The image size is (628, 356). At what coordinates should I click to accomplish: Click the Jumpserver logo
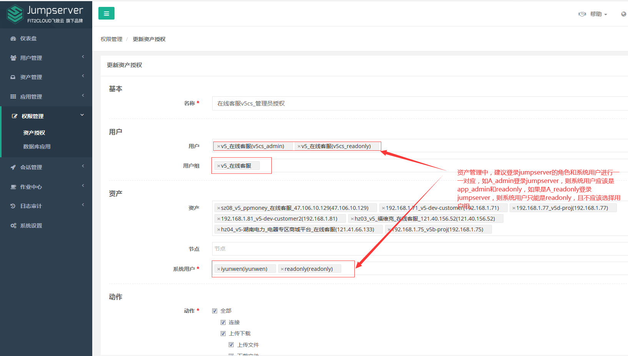[x=45, y=14]
